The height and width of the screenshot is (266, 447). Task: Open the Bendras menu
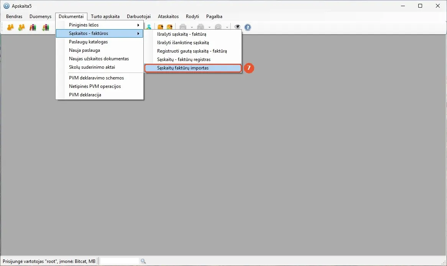pyautogui.click(x=14, y=17)
